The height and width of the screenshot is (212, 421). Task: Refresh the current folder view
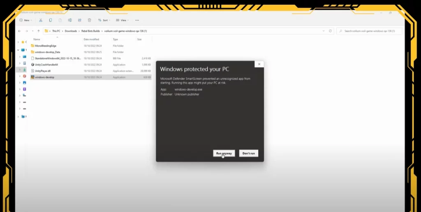coord(330,31)
